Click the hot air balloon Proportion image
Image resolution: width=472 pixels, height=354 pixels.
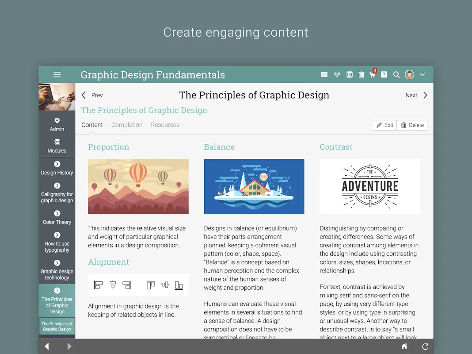(138, 186)
